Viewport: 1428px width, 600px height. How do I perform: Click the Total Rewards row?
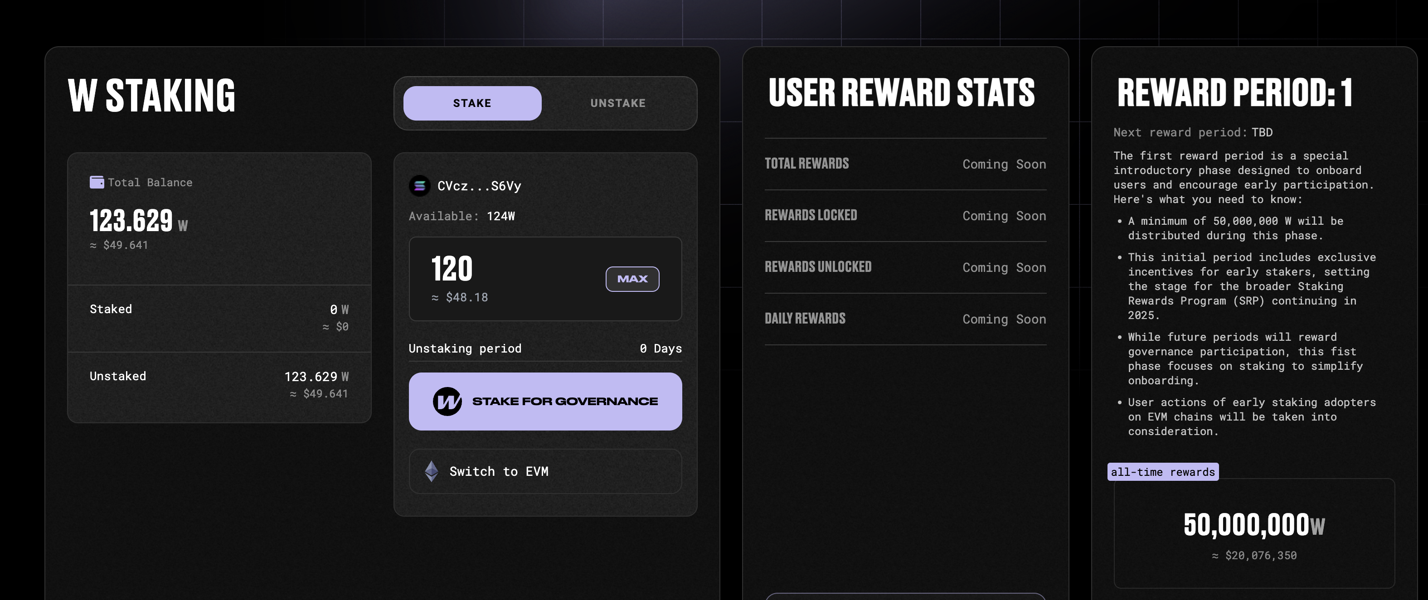click(905, 164)
